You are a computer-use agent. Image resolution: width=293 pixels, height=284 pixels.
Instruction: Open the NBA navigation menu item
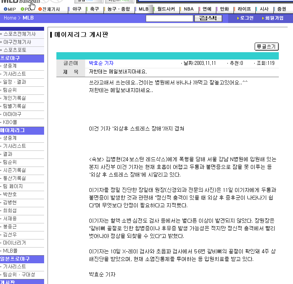(189, 9)
